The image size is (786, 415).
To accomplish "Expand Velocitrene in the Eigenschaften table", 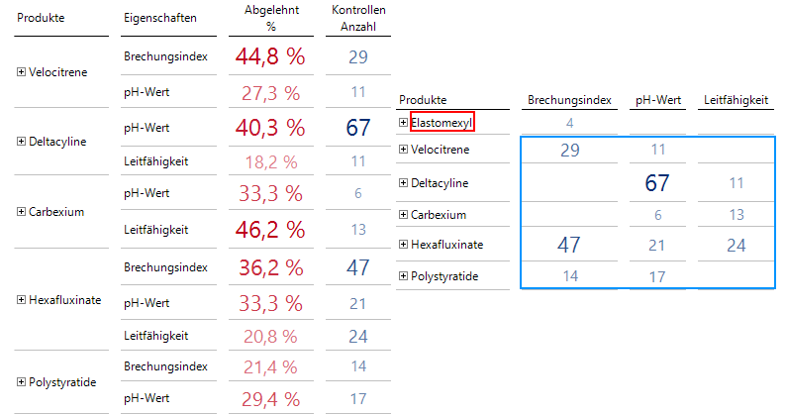I will pyautogui.click(x=22, y=72).
